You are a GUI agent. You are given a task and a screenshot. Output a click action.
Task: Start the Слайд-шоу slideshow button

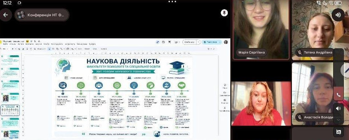pyautogui.click(x=189, y=42)
